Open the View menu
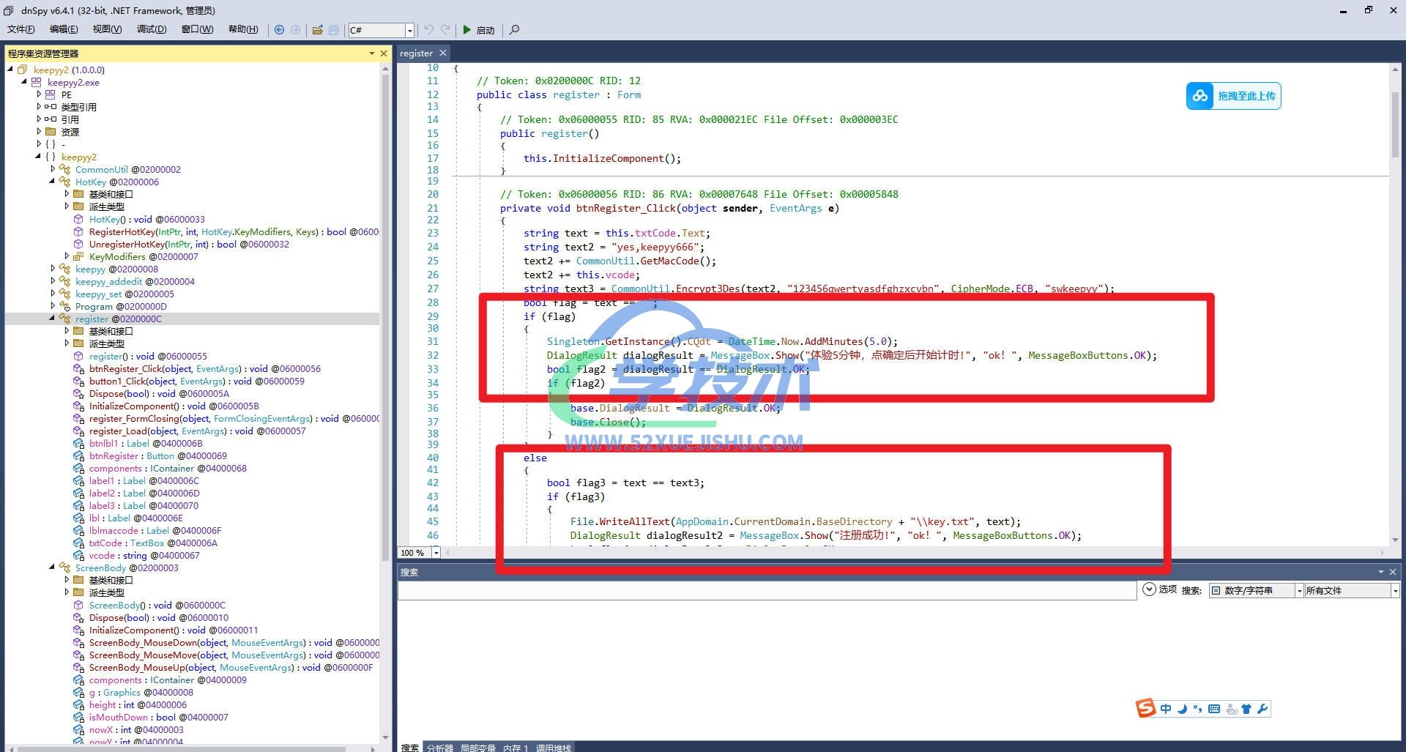Viewport: 1406px width, 752px height. tap(107, 29)
